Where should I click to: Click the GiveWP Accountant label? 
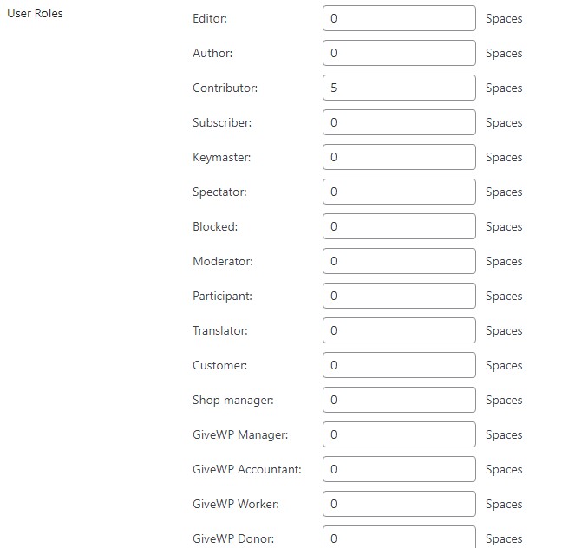point(247,469)
